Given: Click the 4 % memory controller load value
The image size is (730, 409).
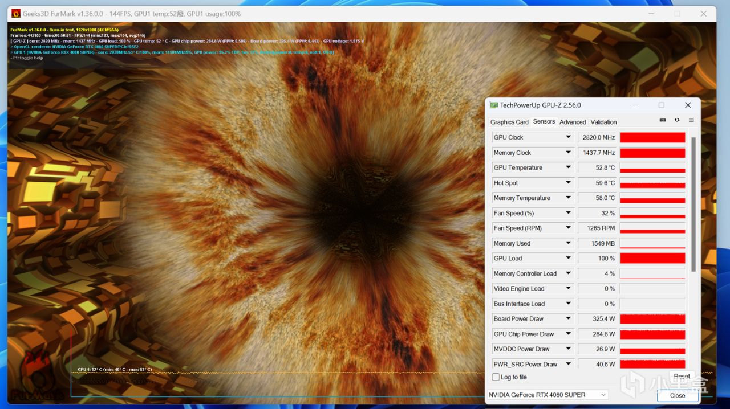Looking at the screenshot, I should point(598,273).
